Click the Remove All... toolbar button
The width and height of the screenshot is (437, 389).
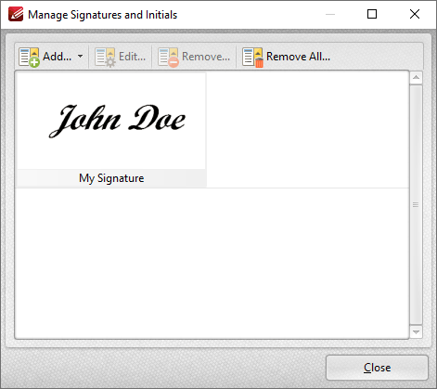coord(287,57)
